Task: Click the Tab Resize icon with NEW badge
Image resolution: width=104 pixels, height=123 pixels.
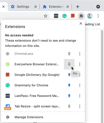Action: tap(8, 107)
